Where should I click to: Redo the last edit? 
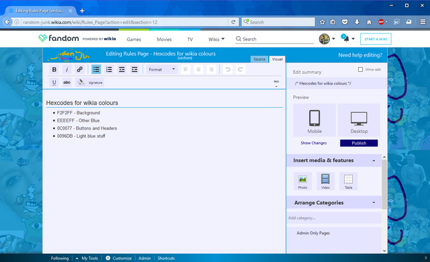tap(241, 69)
